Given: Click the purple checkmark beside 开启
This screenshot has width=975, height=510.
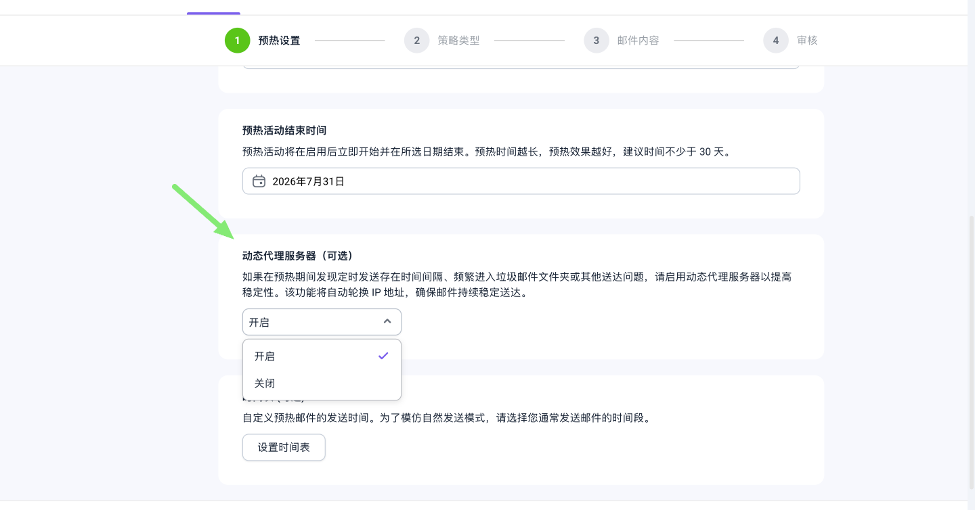Looking at the screenshot, I should [383, 356].
